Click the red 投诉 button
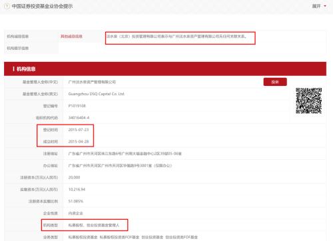This screenshot has width=333, height=241. [275, 82]
